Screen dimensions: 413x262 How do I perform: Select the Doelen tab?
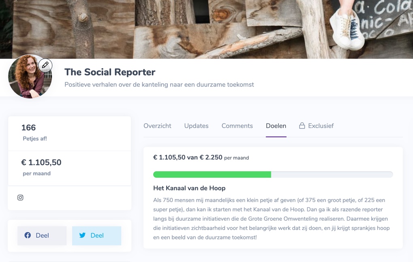[x=276, y=126]
